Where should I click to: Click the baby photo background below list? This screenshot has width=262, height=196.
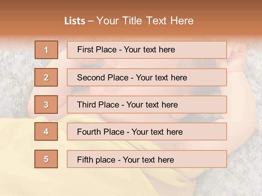pyautogui.click(x=131, y=182)
